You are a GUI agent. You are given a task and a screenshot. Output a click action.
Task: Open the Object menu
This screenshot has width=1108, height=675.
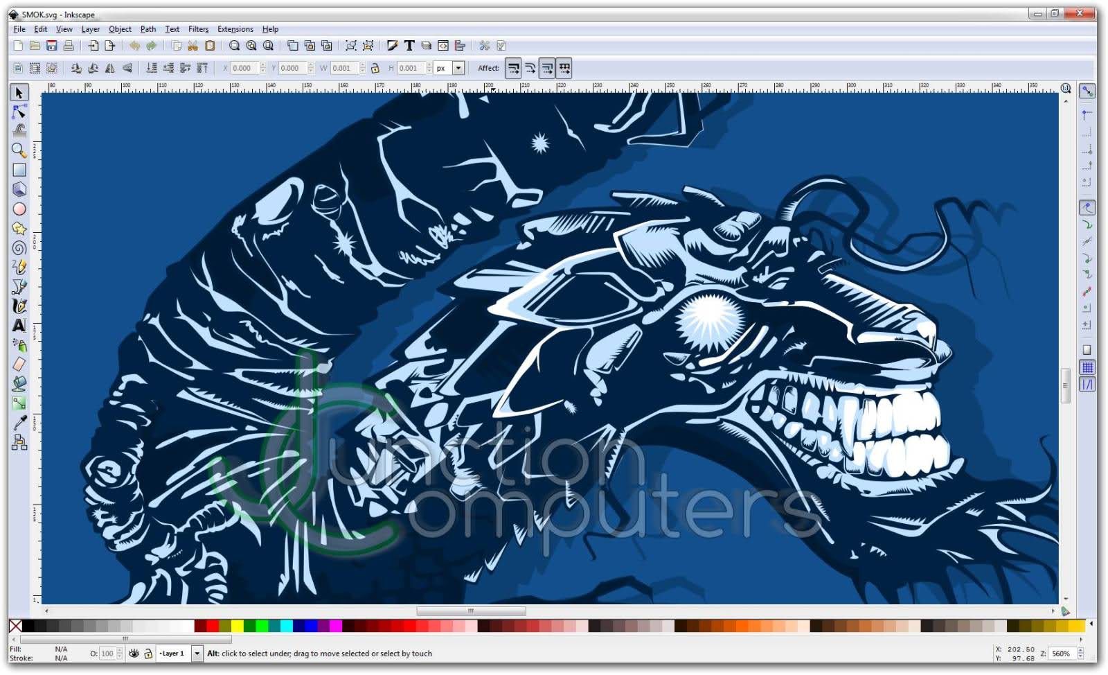[x=120, y=29]
